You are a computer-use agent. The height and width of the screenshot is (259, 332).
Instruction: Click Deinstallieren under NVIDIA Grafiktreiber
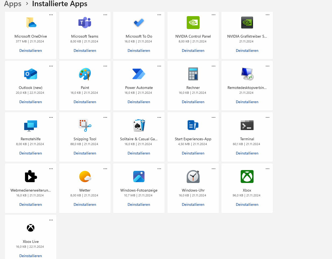[247, 51]
